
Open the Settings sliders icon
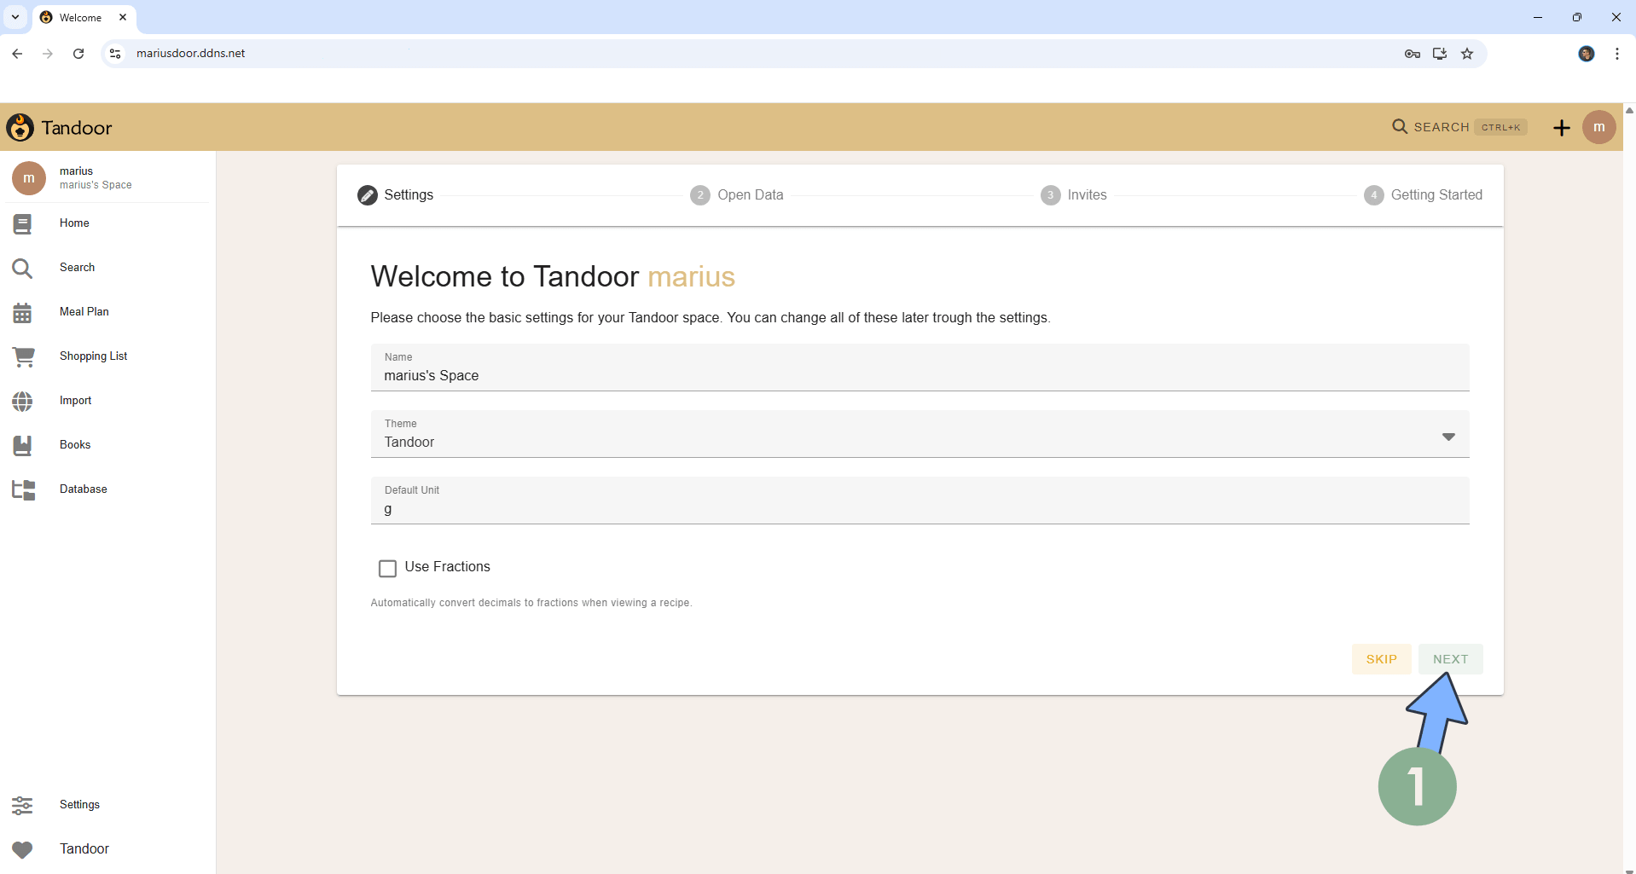tap(22, 805)
